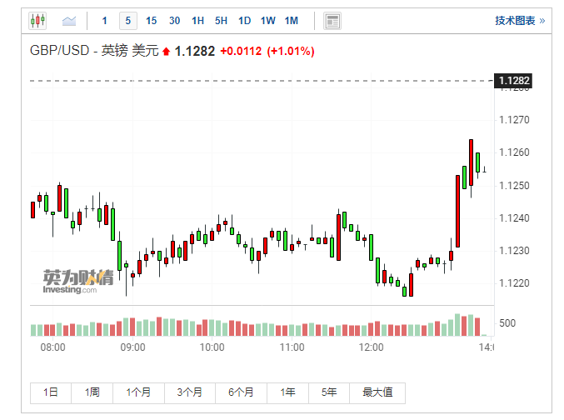Choose the 3个月 time range
The height and width of the screenshot is (420, 564).
pos(190,392)
